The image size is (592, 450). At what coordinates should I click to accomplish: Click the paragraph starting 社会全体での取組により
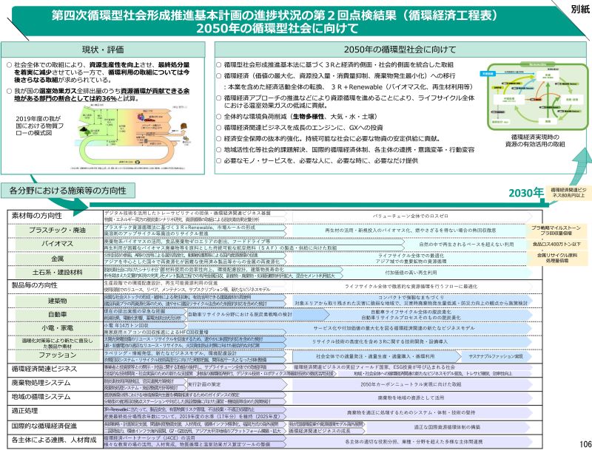point(98,72)
